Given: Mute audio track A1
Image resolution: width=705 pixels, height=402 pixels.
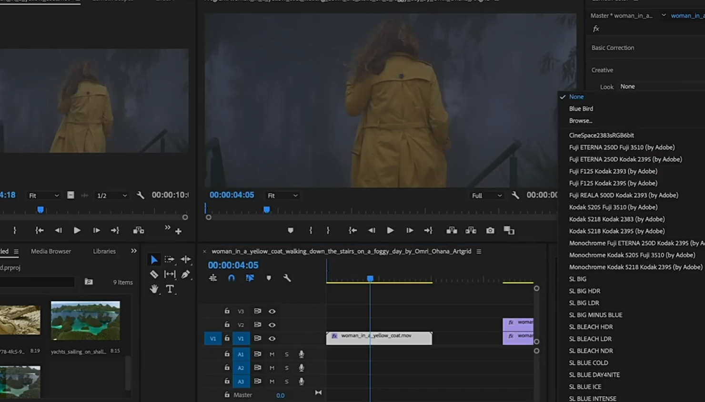Looking at the screenshot, I should 272,354.
